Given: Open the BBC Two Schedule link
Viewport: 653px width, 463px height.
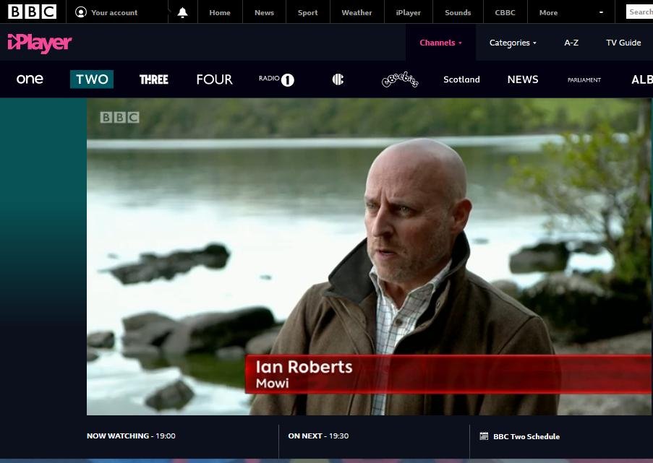Looking at the screenshot, I should tap(526, 436).
